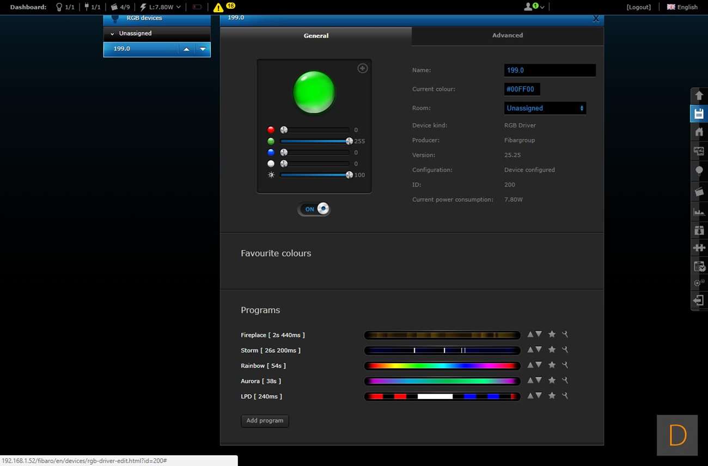Click the Logout link

pos(638,7)
